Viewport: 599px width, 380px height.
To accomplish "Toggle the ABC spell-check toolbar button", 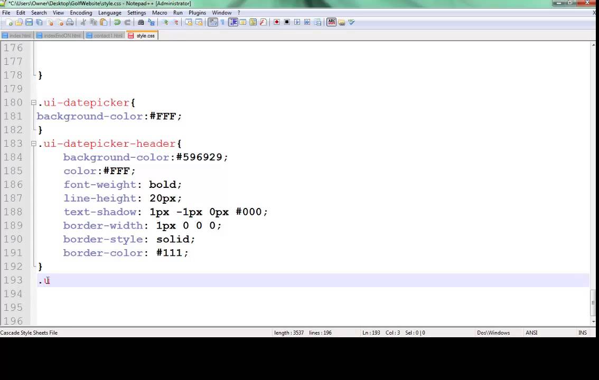I will [x=331, y=23].
